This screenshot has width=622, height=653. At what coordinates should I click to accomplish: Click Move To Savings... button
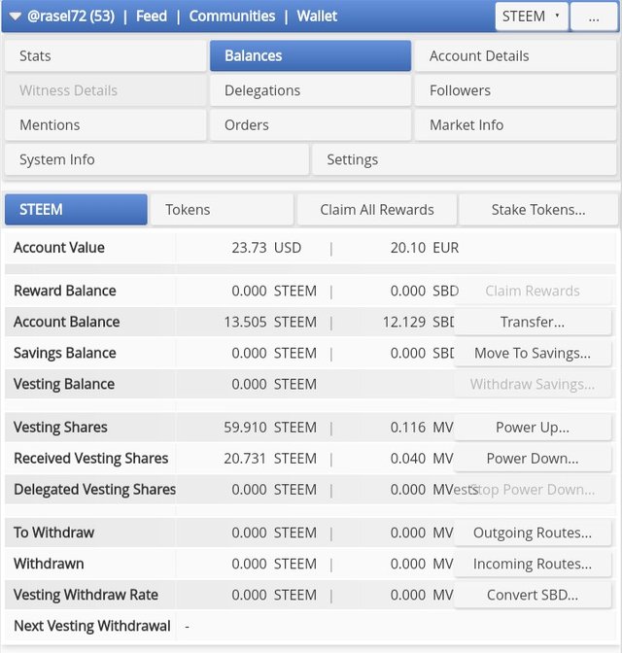tap(533, 353)
